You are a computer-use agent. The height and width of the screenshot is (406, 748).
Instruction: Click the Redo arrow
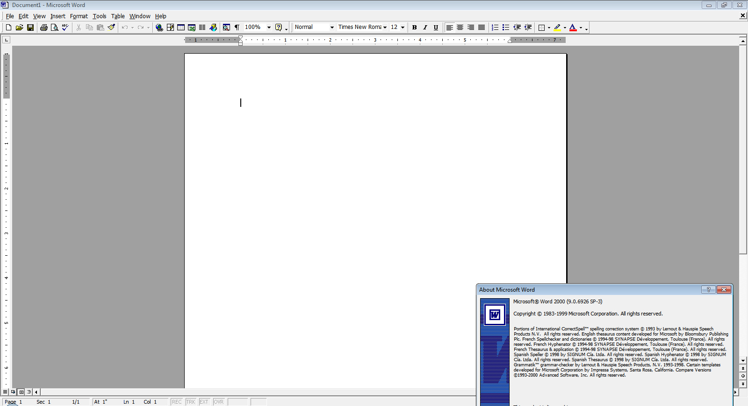(x=141, y=28)
